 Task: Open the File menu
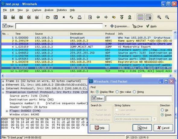[x=5, y=10]
